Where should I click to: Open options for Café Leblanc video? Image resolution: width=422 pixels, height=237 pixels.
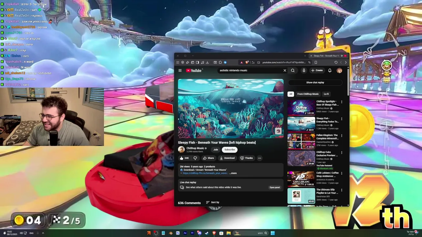click(342, 173)
